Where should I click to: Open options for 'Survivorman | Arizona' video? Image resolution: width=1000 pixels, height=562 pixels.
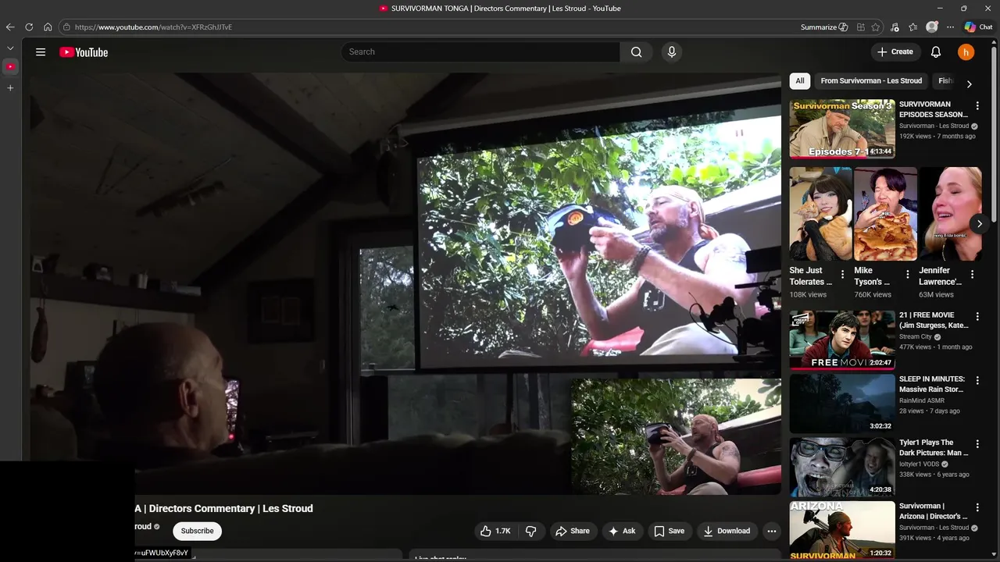coord(977,507)
